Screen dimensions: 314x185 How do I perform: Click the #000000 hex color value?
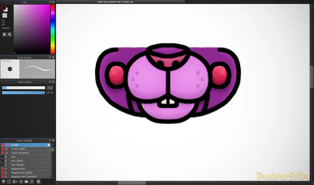pos(5,28)
